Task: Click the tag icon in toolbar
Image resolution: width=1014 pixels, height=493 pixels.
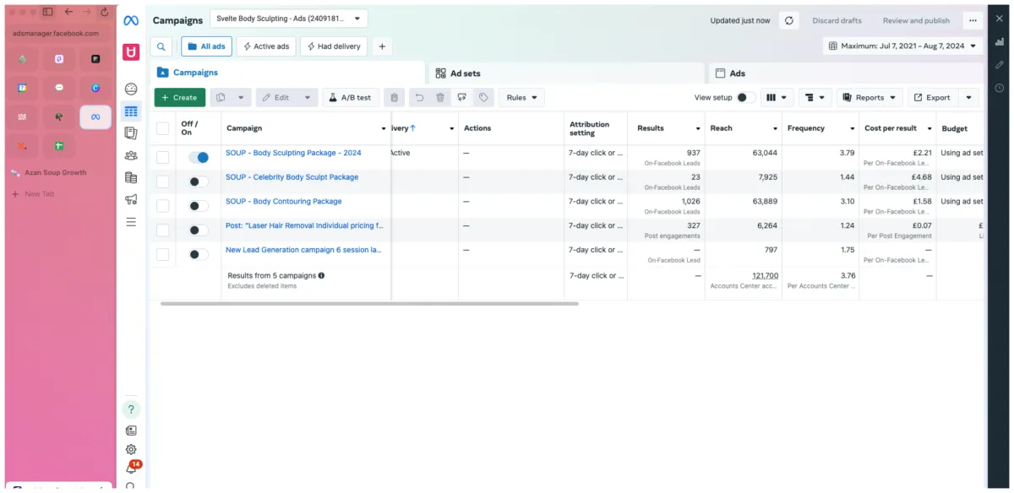Action: [483, 98]
